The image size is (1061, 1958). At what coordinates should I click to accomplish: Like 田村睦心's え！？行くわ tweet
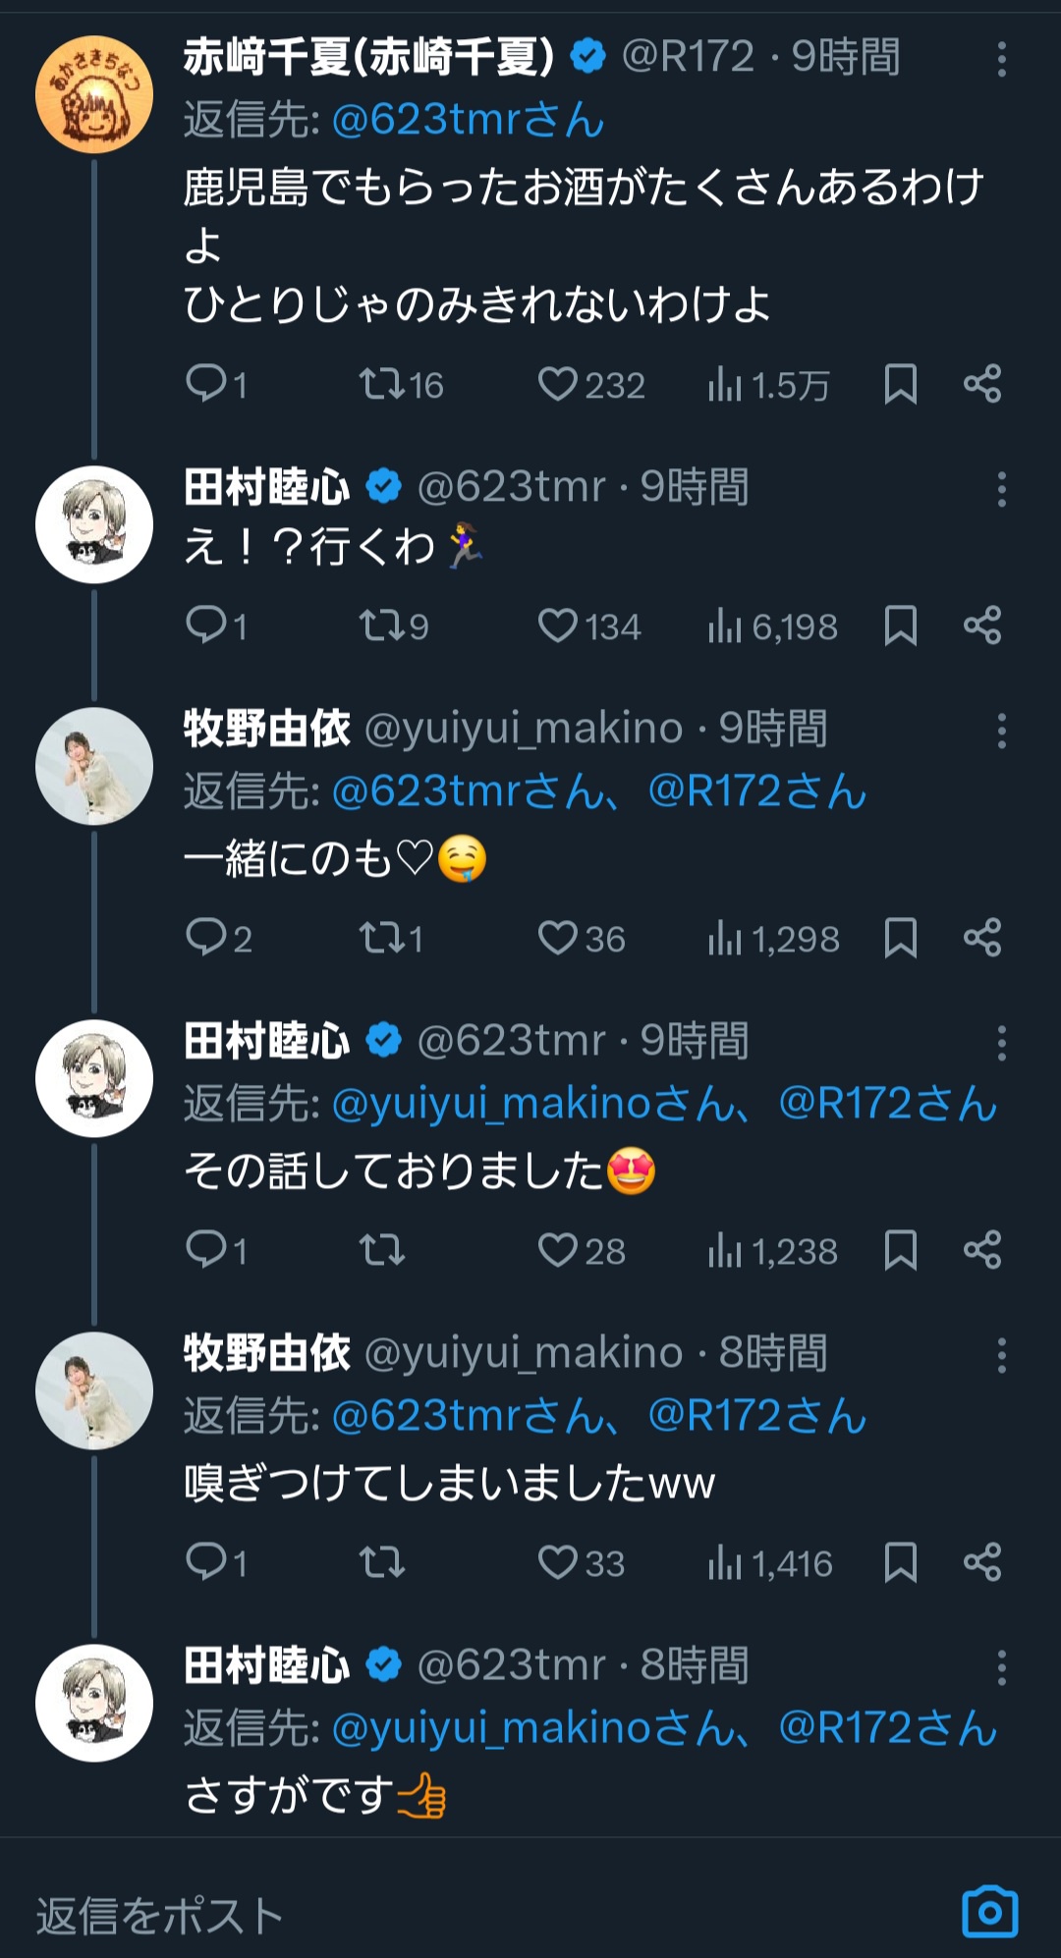pos(558,625)
